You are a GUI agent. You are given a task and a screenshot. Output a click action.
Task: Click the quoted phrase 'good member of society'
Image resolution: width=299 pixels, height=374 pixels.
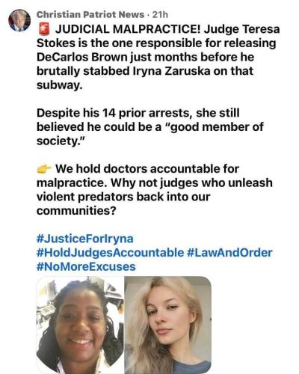pos(149,134)
